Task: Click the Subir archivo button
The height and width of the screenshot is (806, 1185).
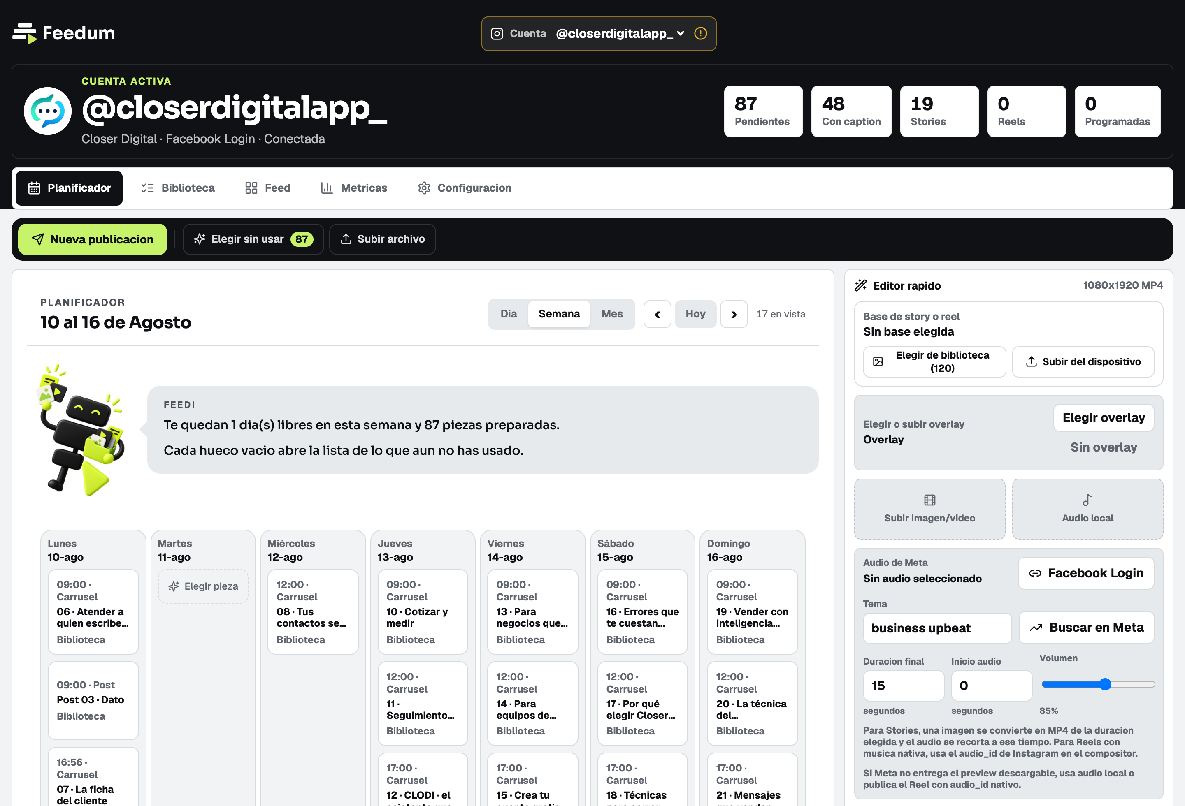Action: (382, 239)
